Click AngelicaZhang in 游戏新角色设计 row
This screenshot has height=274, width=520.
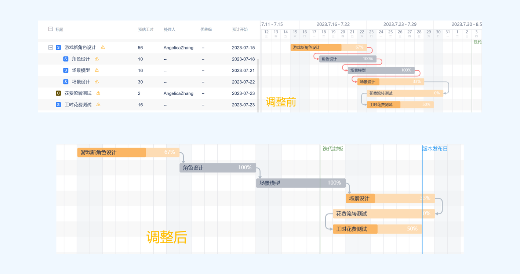[x=178, y=48]
